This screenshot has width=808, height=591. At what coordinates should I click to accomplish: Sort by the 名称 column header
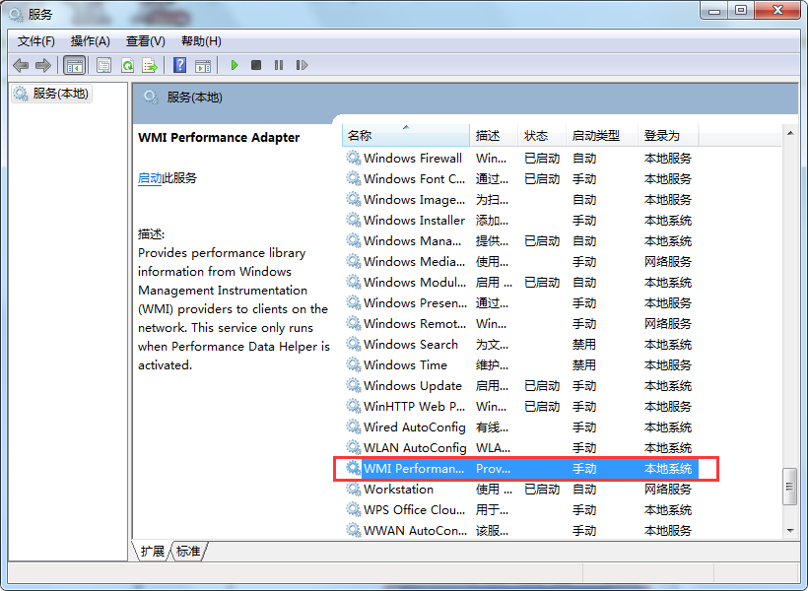[406, 136]
